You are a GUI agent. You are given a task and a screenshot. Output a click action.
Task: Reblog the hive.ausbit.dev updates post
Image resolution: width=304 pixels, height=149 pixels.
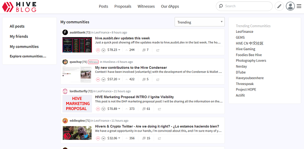tap(158, 50)
